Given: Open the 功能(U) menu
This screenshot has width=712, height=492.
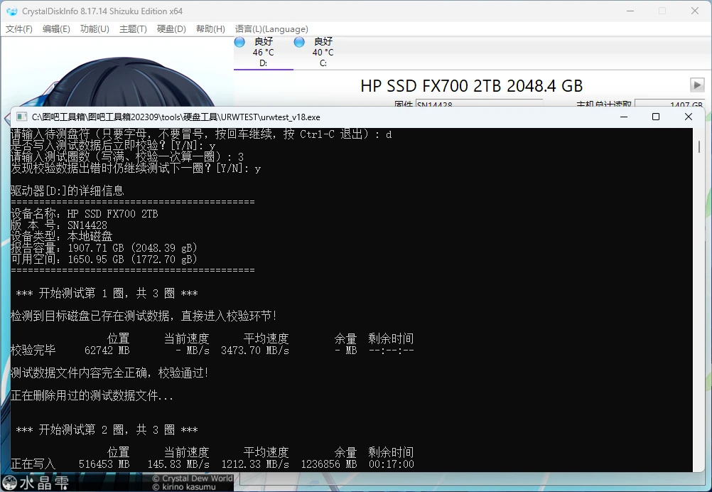Looking at the screenshot, I should (95, 29).
